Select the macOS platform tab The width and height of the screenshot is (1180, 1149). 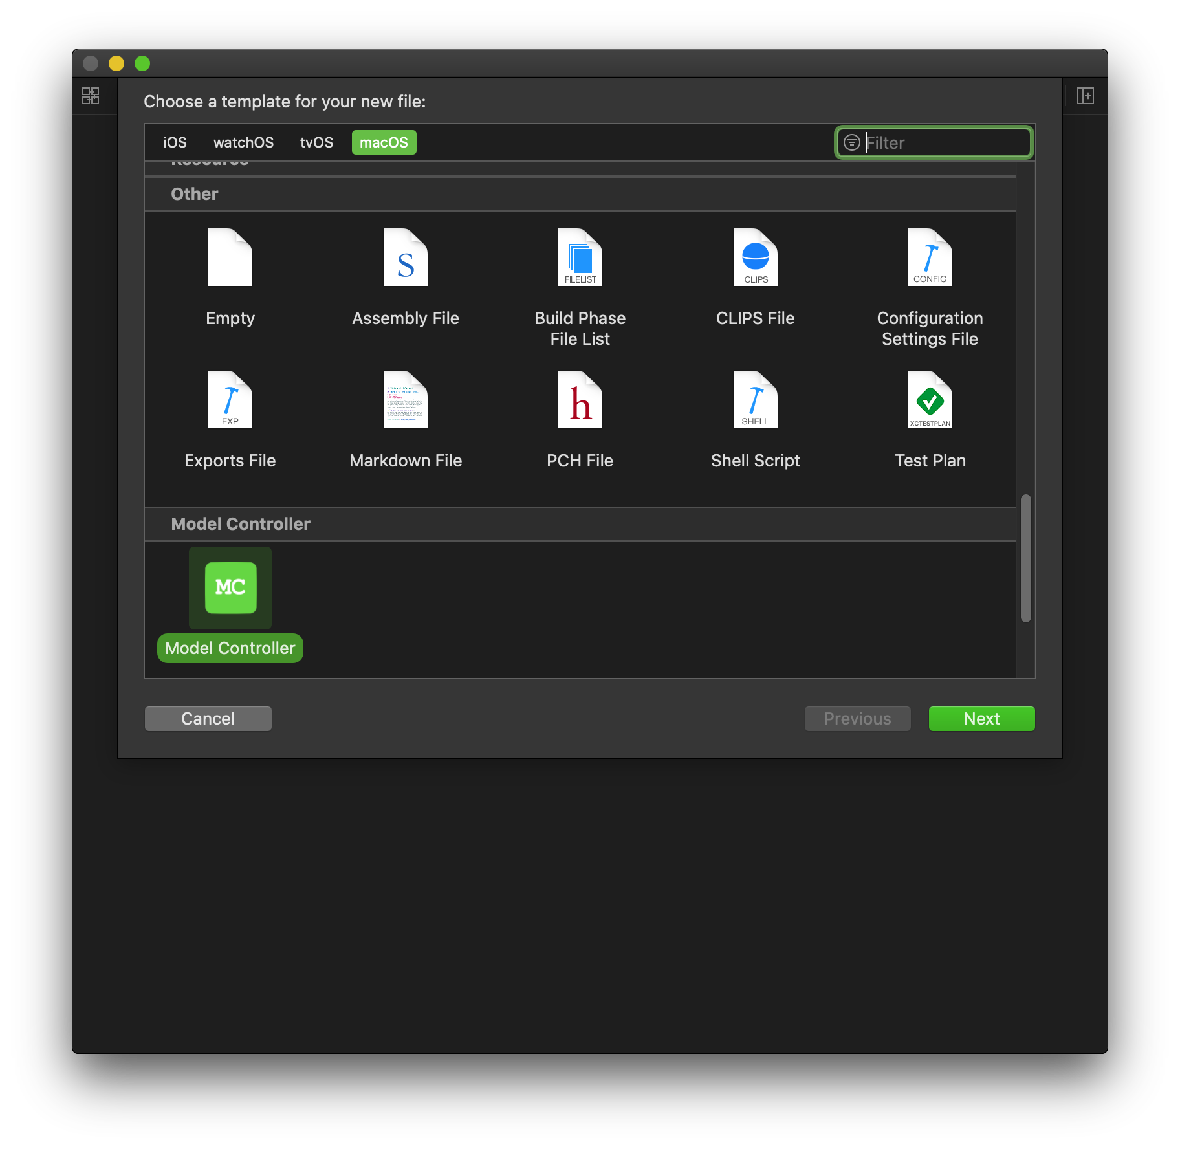(x=384, y=142)
